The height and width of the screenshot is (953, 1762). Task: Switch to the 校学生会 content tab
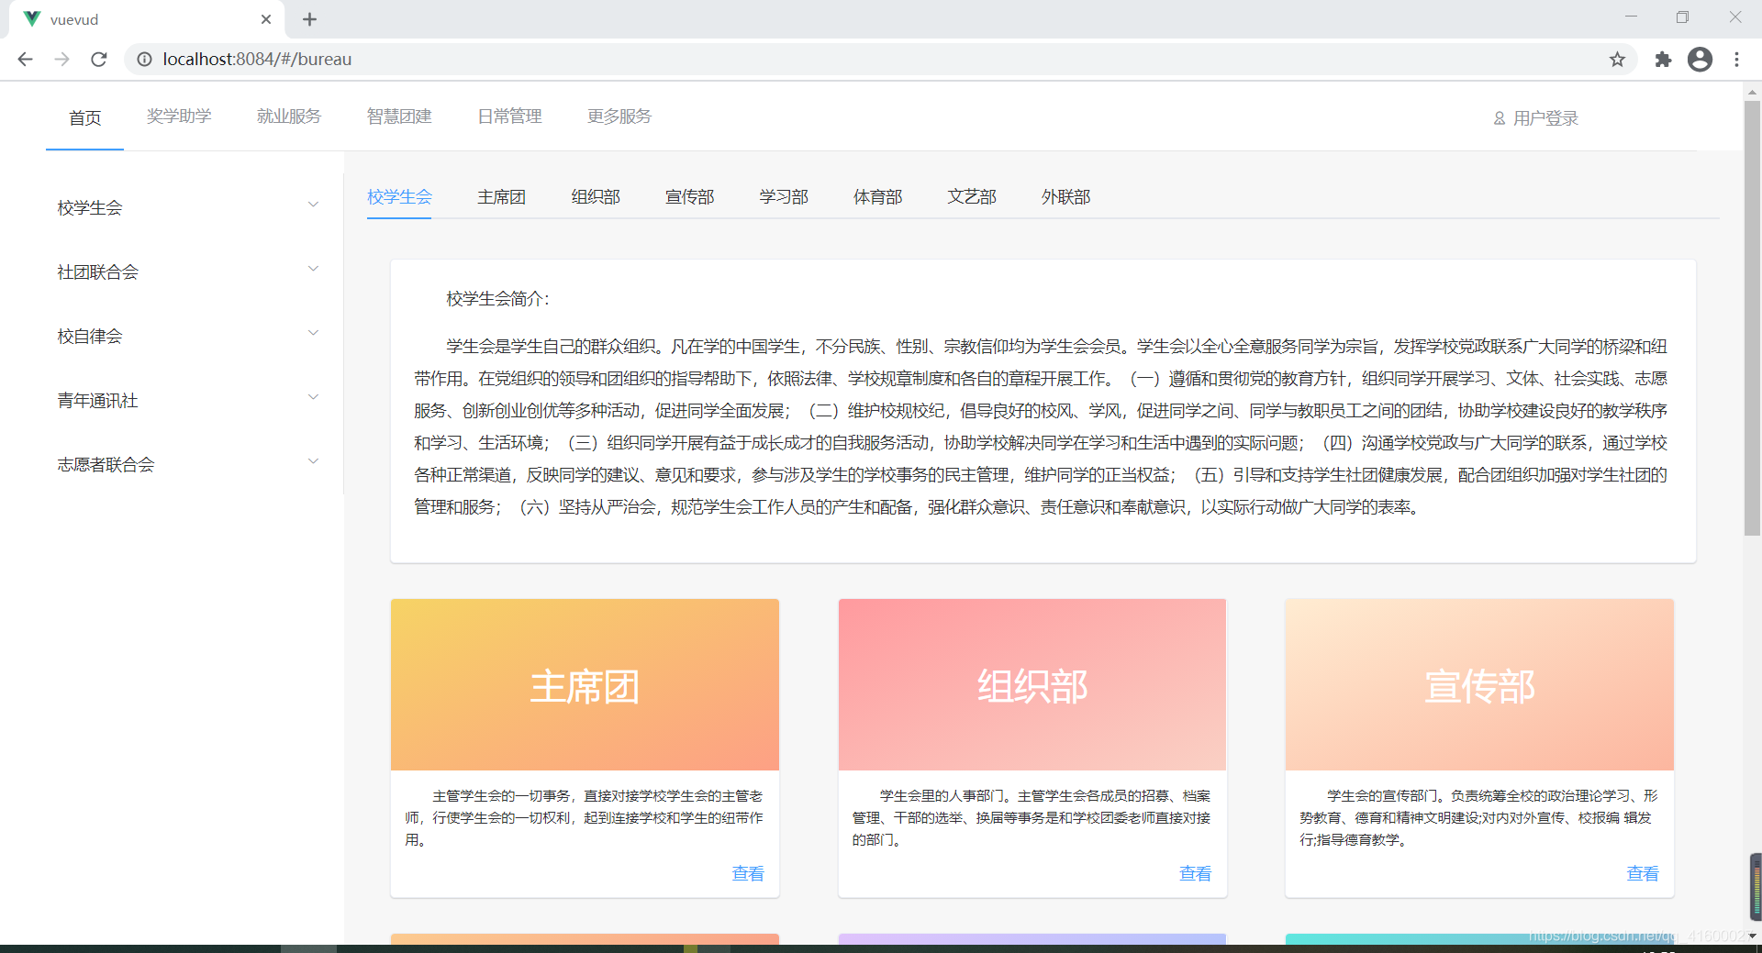click(x=399, y=197)
